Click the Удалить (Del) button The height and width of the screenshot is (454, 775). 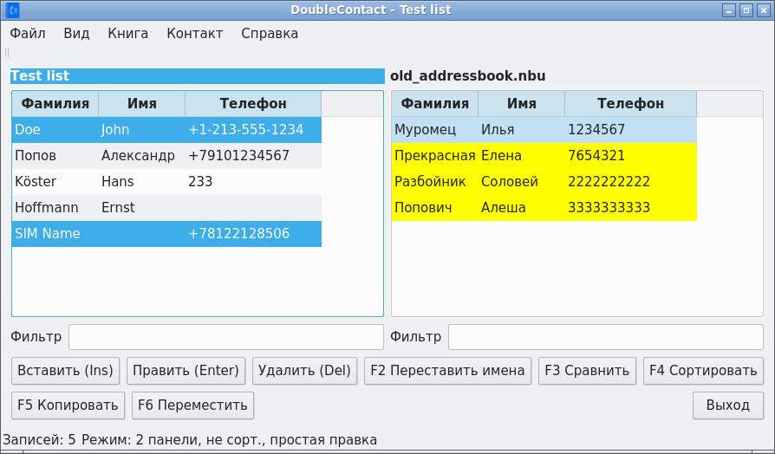tap(304, 371)
